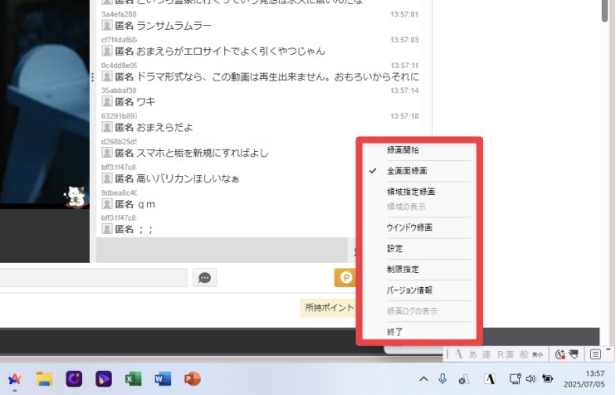Viewport: 616px width, 395px height.
Task: Click the speaker volume icon in tray
Action: tap(530, 379)
